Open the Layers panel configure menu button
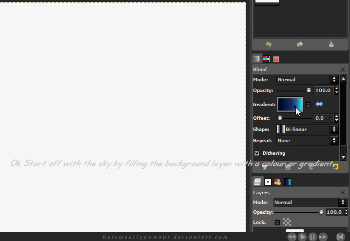 [342, 192]
